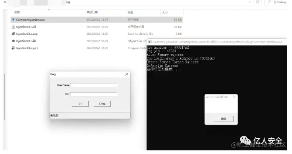Click the Explorer left pane scrollbar
Image resolution: width=292 pixels, height=154 pixels.
[4, 97]
